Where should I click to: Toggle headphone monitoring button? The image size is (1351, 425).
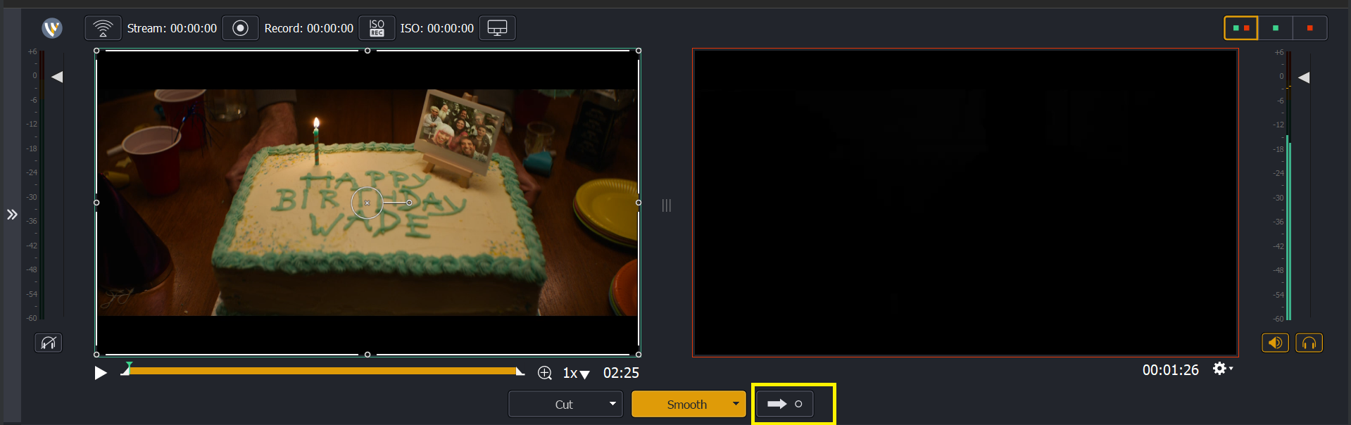coord(1309,343)
